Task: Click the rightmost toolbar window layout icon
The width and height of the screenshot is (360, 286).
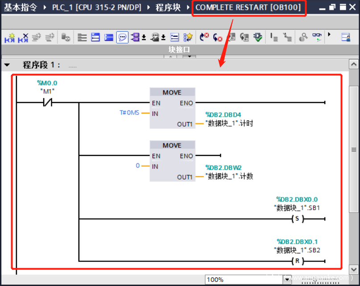Action: tap(346, 37)
